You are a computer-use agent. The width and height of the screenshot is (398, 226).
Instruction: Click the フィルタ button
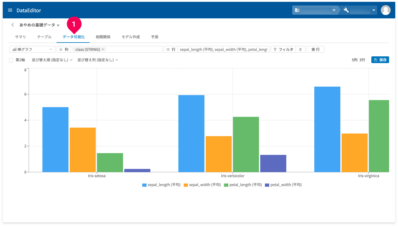(283, 49)
